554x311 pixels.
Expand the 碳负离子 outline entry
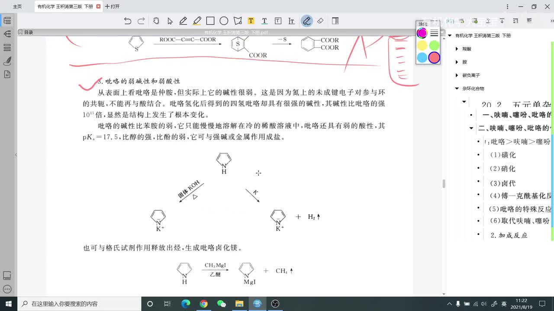[x=457, y=75]
